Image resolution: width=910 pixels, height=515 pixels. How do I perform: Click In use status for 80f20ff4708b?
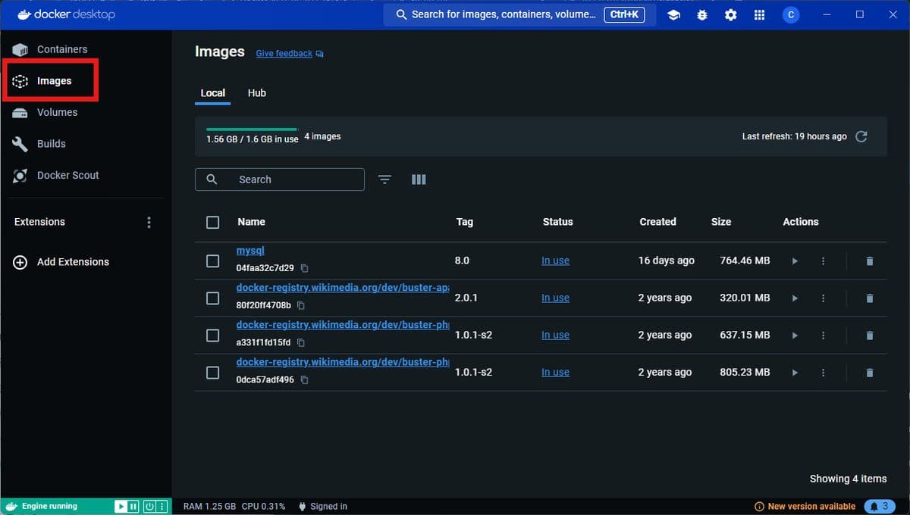555,298
